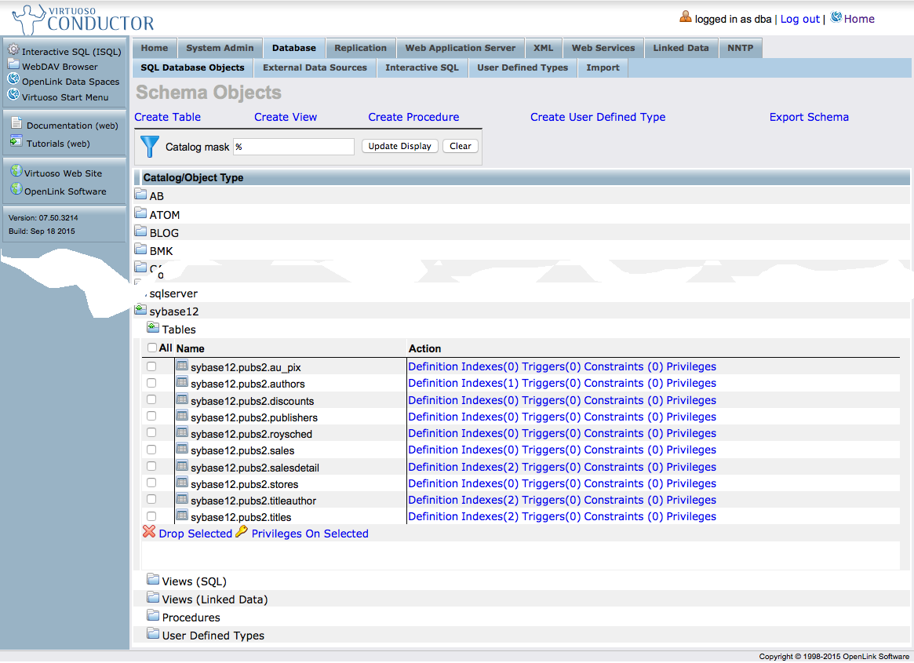Click the Documentation (web) page icon
914x663 pixels.
pos(17,123)
